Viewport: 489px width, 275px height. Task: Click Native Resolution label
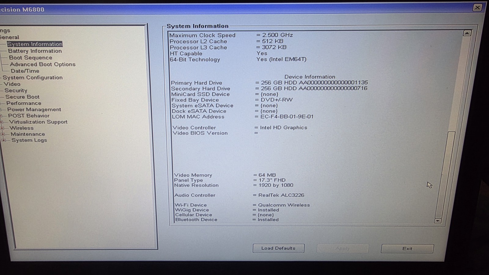pyautogui.click(x=196, y=185)
